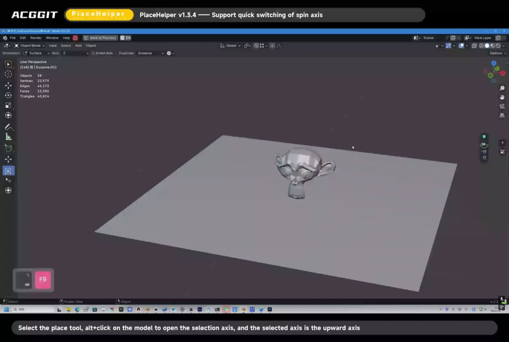The height and width of the screenshot is (342, 509).
Task: Click the frame icon below the plus icon
Action: [x=502, y=152]
